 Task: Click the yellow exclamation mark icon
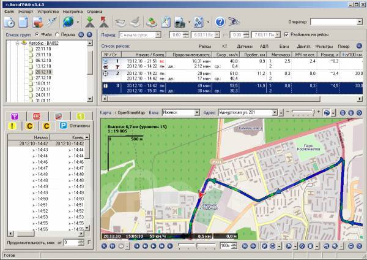12,125
